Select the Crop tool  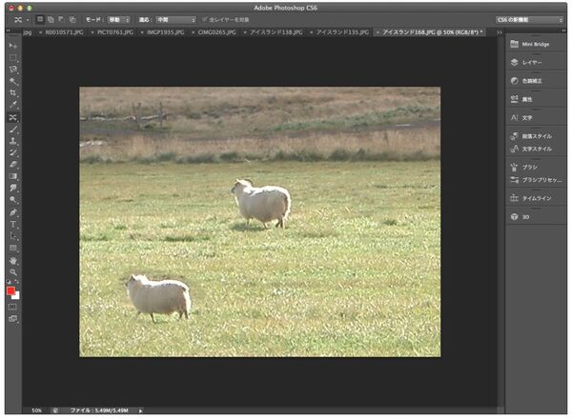[x=12, y=93]
